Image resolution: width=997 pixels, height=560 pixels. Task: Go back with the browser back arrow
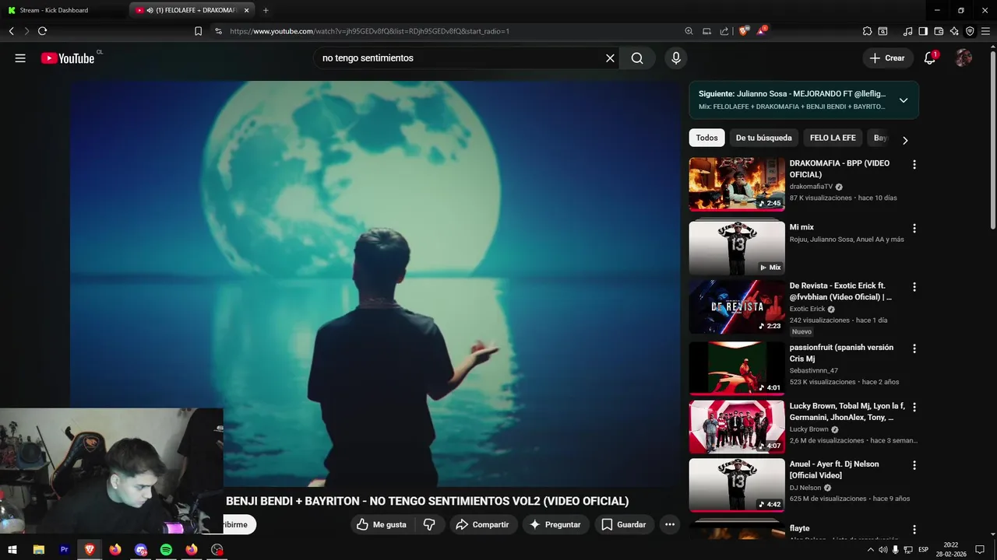[x=11, y=31]
